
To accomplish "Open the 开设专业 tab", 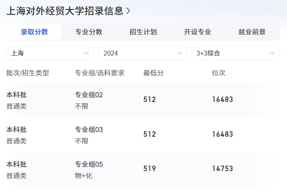I will [x=197, y=32].
